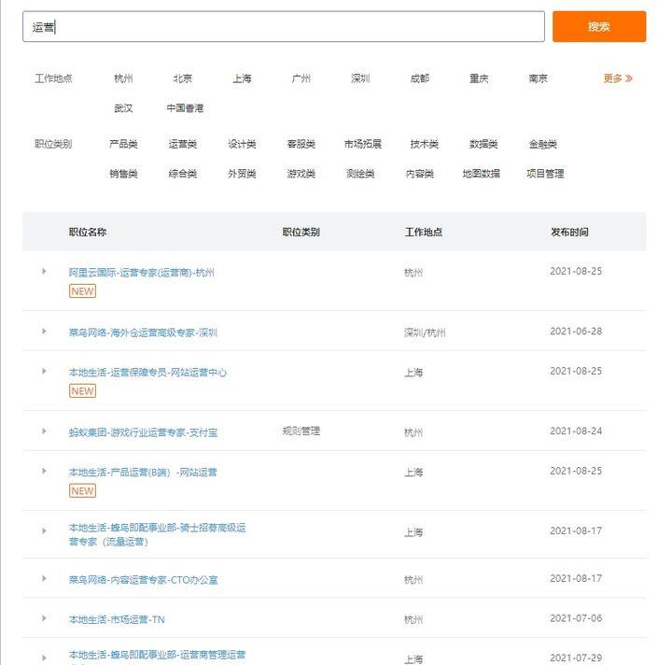672x665 pixels.
Task: Open job 菜鸟网络-海外仓运营高级专家-深圳
Action: point(143,332)
